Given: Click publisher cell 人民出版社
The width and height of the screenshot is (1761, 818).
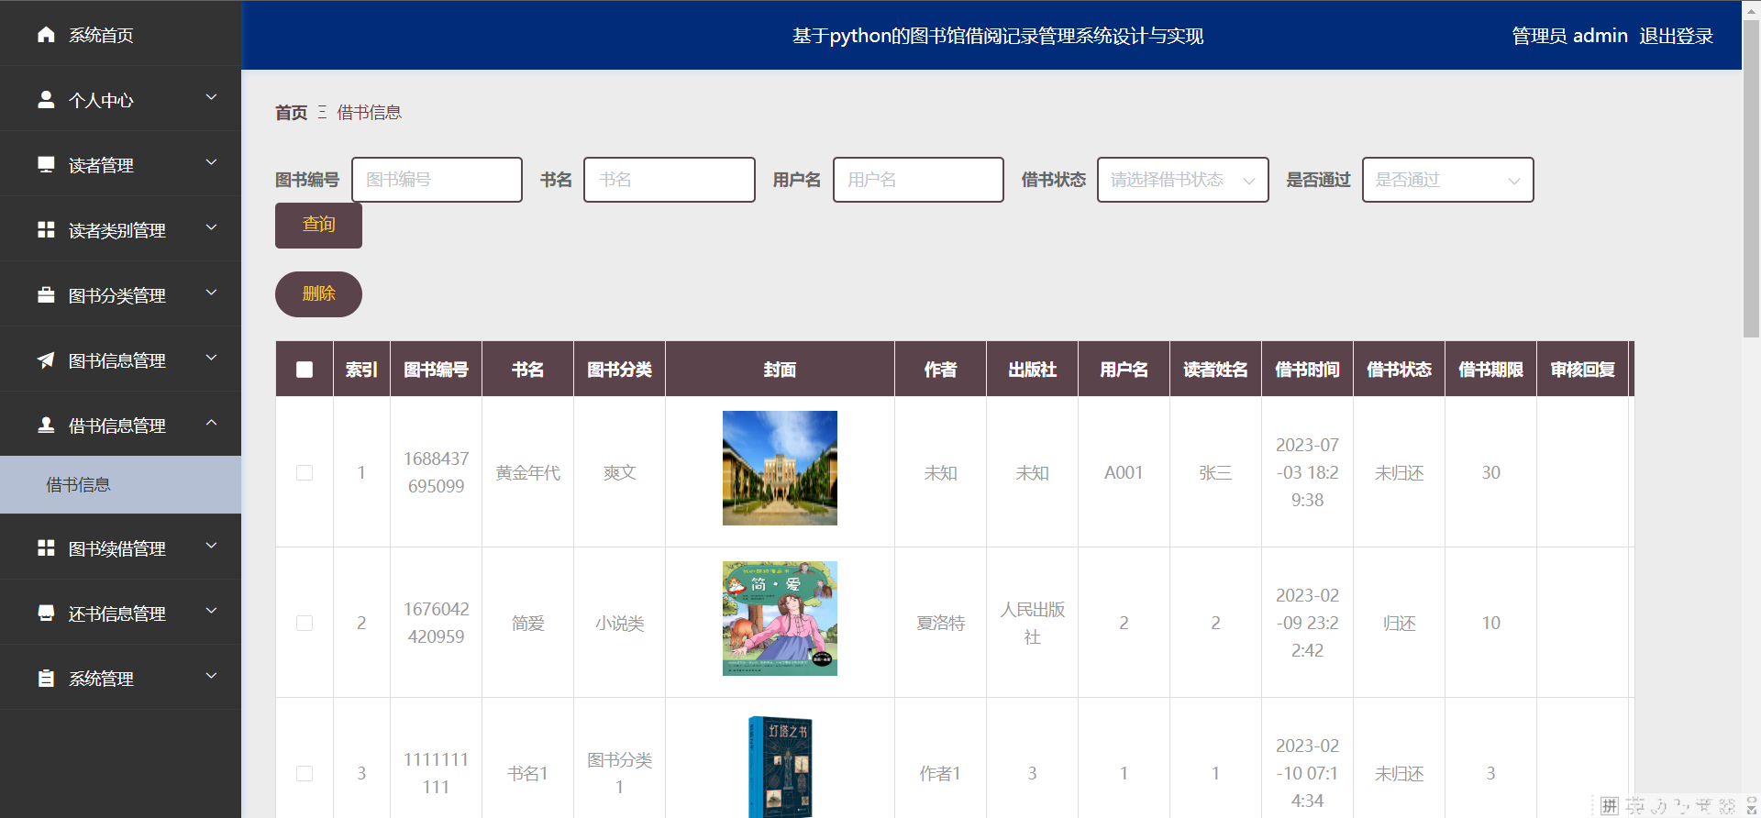Looking at the screenshot, I should click(x=1032, y=623).
